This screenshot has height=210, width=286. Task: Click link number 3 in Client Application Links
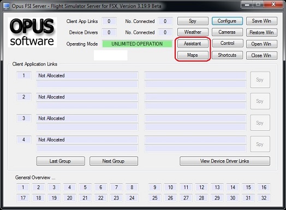click(23, 118)
